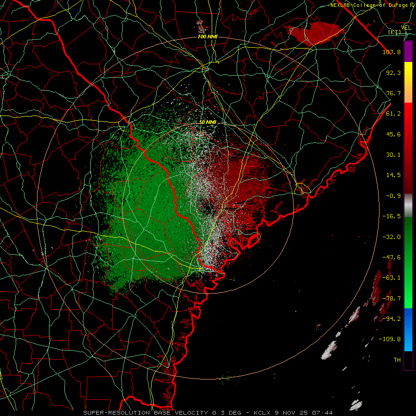This screenshot has height=416, width=416.
Task: Select the -16.5 velocity scale value
Action: point(392,216)
